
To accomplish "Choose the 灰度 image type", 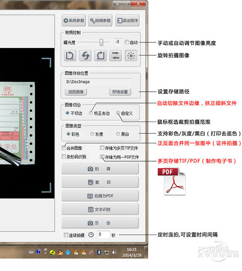I will tap(93, 134).
